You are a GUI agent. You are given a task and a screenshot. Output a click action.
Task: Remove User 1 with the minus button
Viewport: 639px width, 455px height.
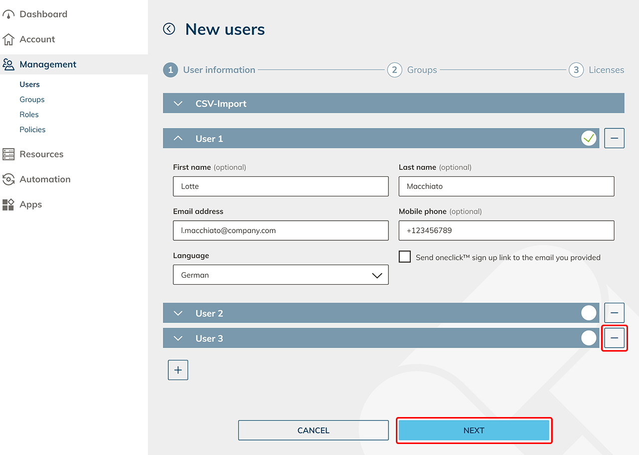(614, 138)
